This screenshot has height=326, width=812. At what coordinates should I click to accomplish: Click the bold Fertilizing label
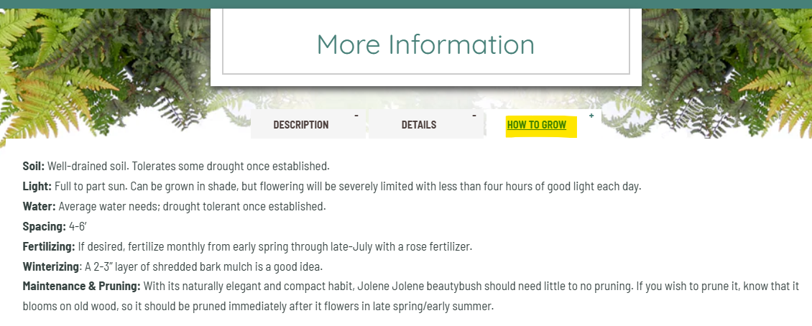coord(49,246)
